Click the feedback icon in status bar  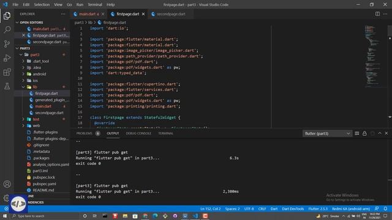tap(377, 208)
